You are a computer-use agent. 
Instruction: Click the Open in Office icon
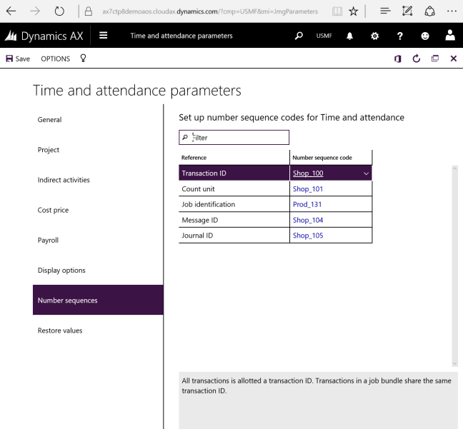(397, 59)
